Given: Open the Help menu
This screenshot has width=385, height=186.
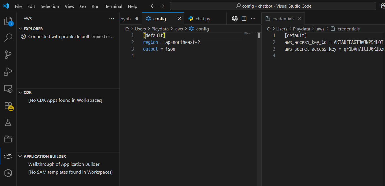Looking at the screenshot, I should (132, 6).
